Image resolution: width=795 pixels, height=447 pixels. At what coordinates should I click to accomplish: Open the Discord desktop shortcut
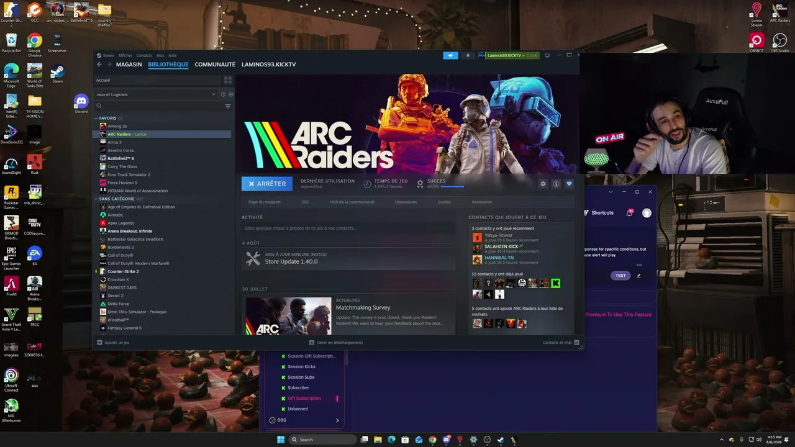[x=81, y=103]
